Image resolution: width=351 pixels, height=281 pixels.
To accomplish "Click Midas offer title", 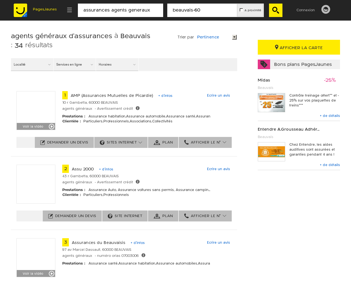I will click(x=264, y=80).
